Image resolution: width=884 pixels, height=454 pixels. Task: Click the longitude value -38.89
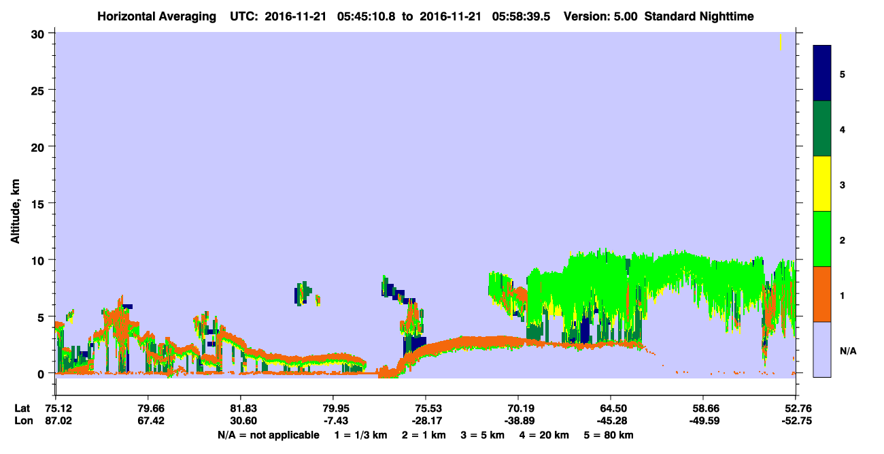(x=518, y=421)
